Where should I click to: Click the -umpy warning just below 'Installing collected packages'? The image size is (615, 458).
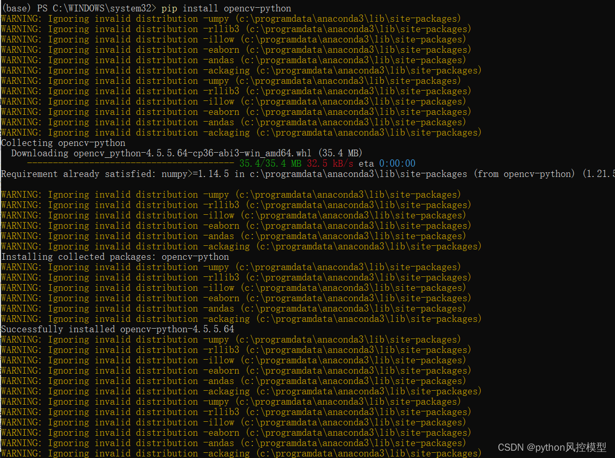pos(231,267)
